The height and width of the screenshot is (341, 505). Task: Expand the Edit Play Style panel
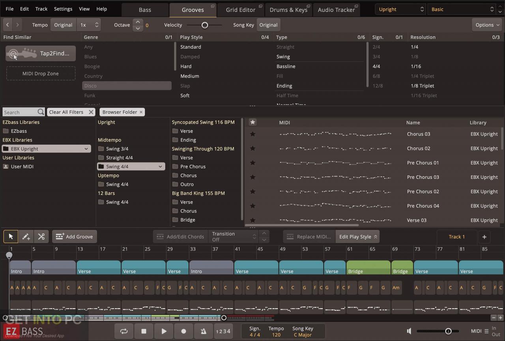pyautogui.click(x=357, y=237)
